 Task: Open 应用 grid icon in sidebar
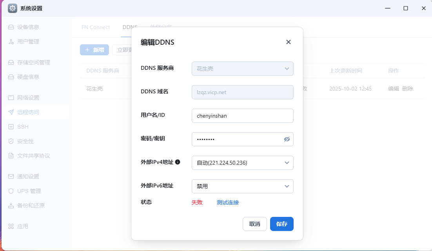coord(11,226)
